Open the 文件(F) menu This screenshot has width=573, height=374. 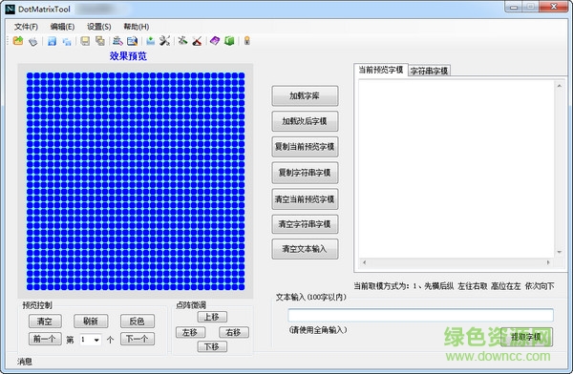tap(26, 27)
